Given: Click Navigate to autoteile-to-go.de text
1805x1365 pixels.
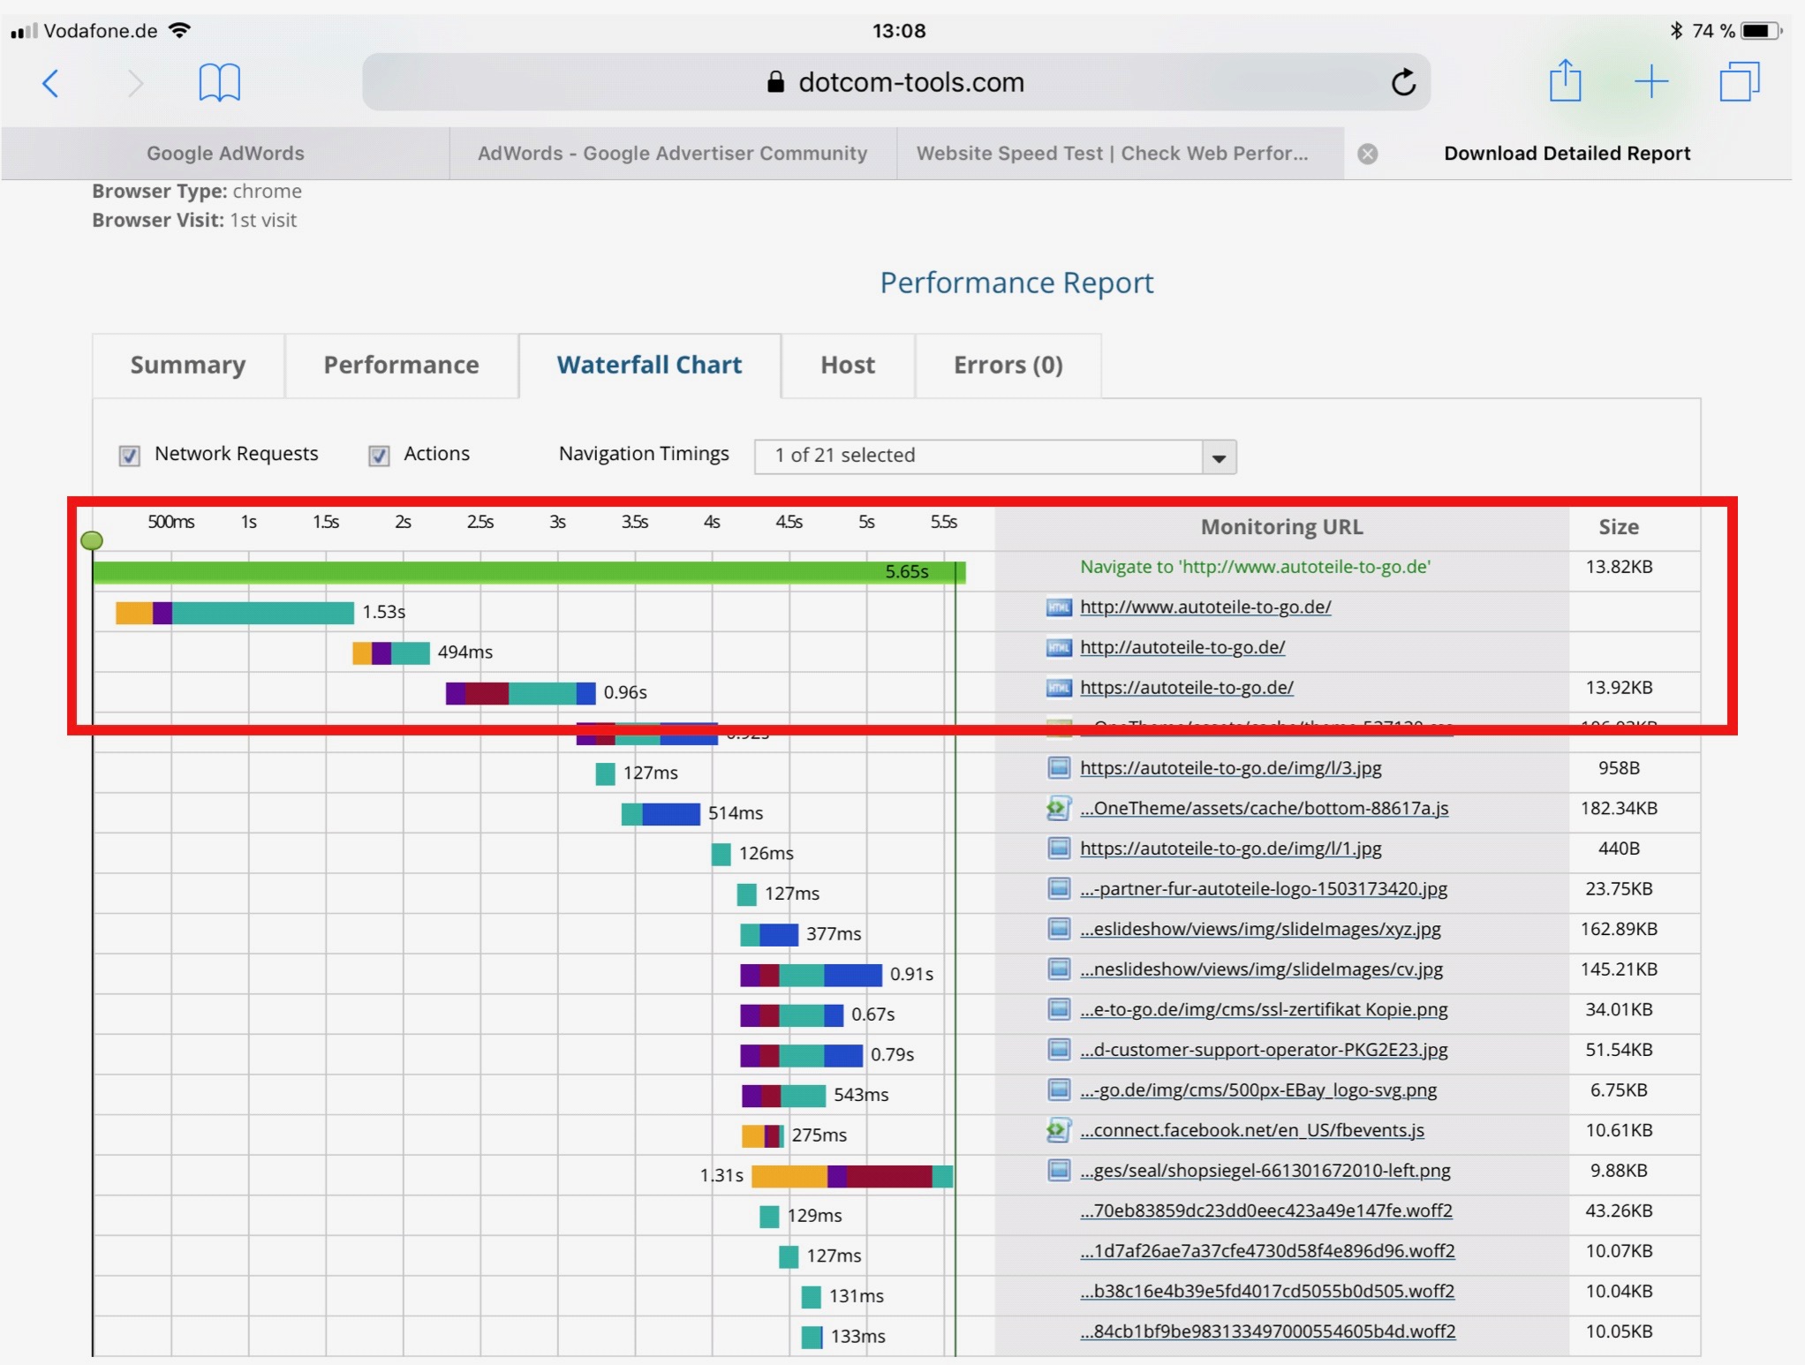Looking at the screenshot, I should [1255, 567].
